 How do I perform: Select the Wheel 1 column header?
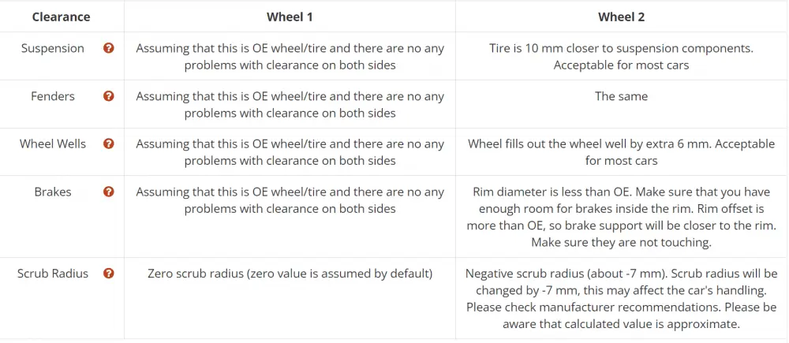pos(290,17)
